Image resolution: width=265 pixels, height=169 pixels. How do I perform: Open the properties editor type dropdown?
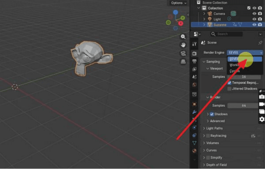pyautogui.click(x=197, y=34)
